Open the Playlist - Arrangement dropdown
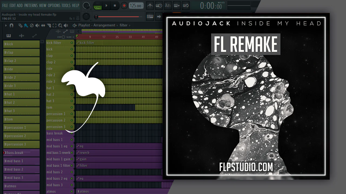346x194 pixels. [97, 25]
